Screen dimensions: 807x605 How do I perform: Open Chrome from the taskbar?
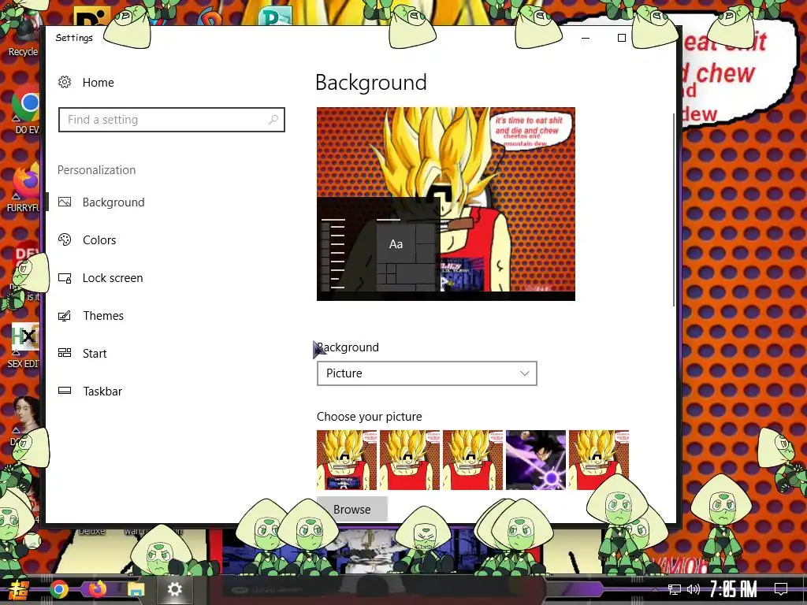(x=59, y=589)
